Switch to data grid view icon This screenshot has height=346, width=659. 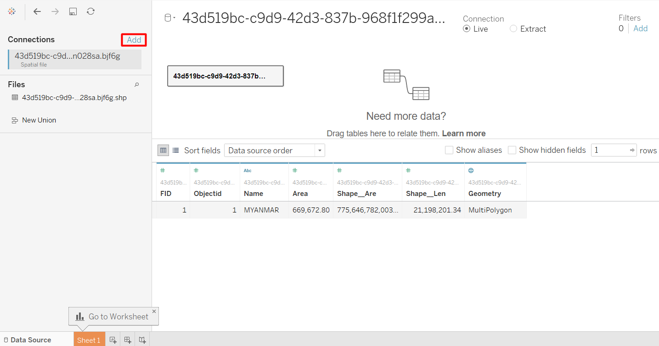point(163,150)
